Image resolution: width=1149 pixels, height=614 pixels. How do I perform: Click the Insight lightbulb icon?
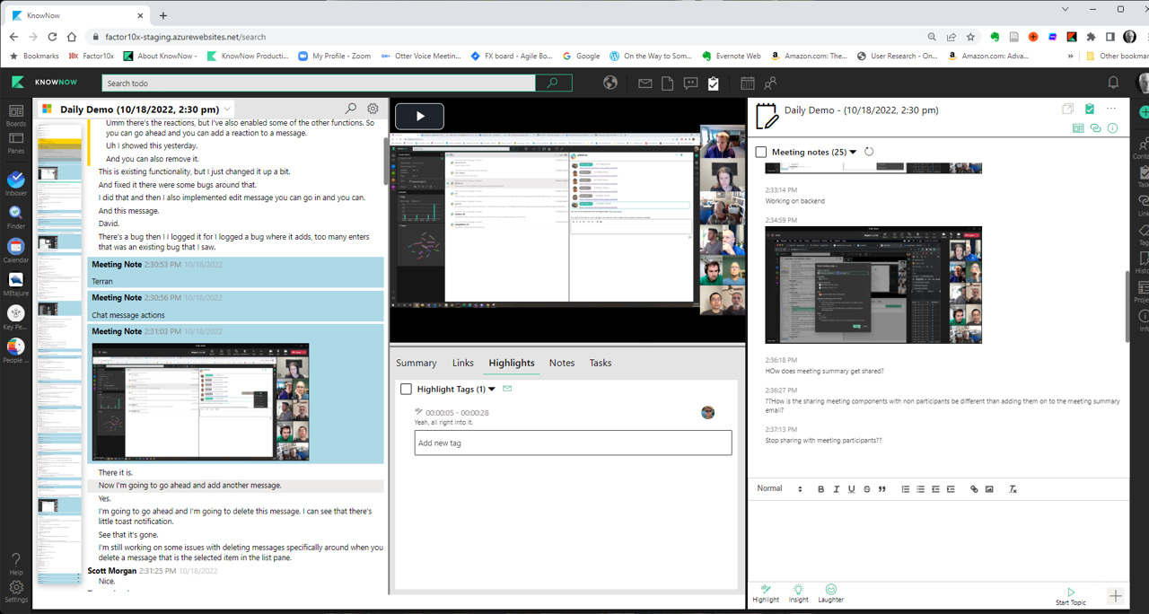798,590
